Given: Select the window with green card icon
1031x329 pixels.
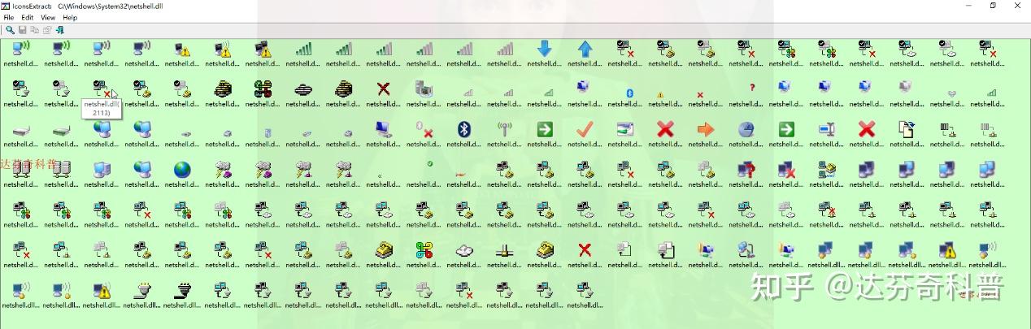Looking at the screenshot, I should [x=625, y=129].
